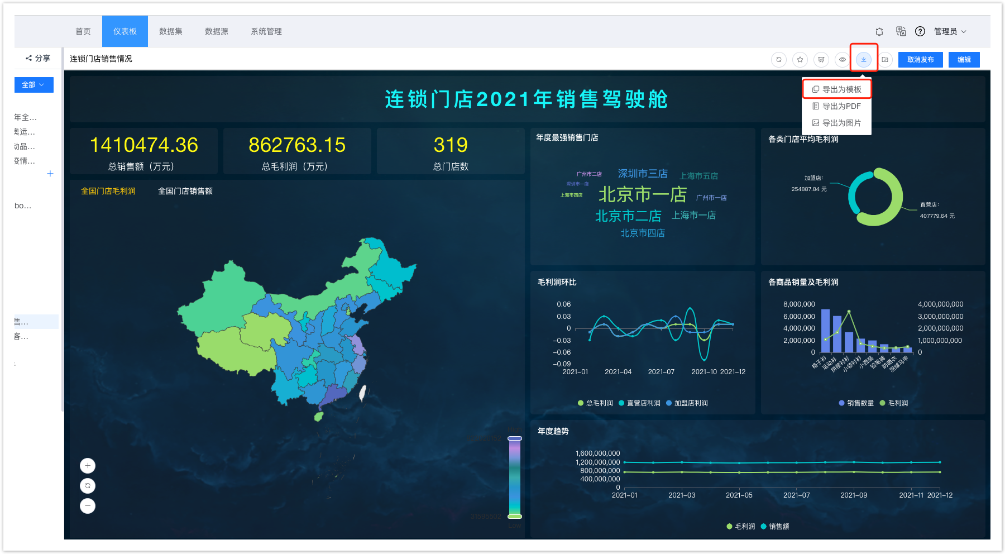
Task: Click the dashboard title 连锁门店销售情况
Action: click(x=101, y=59)
